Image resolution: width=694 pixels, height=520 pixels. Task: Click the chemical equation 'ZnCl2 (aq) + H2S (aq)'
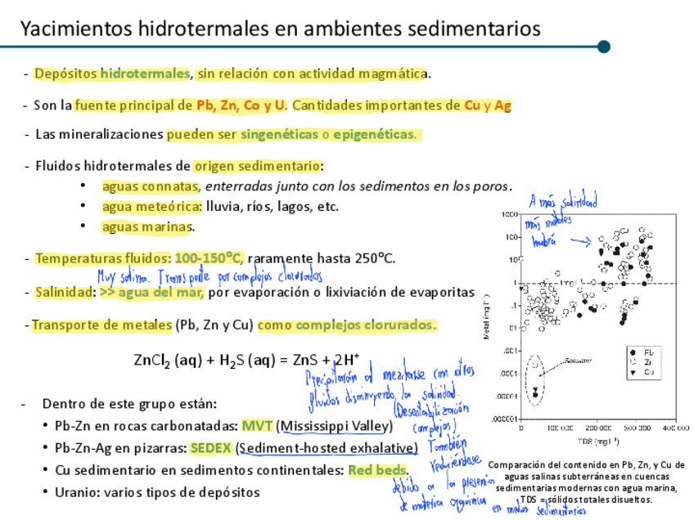coord(205,361)
